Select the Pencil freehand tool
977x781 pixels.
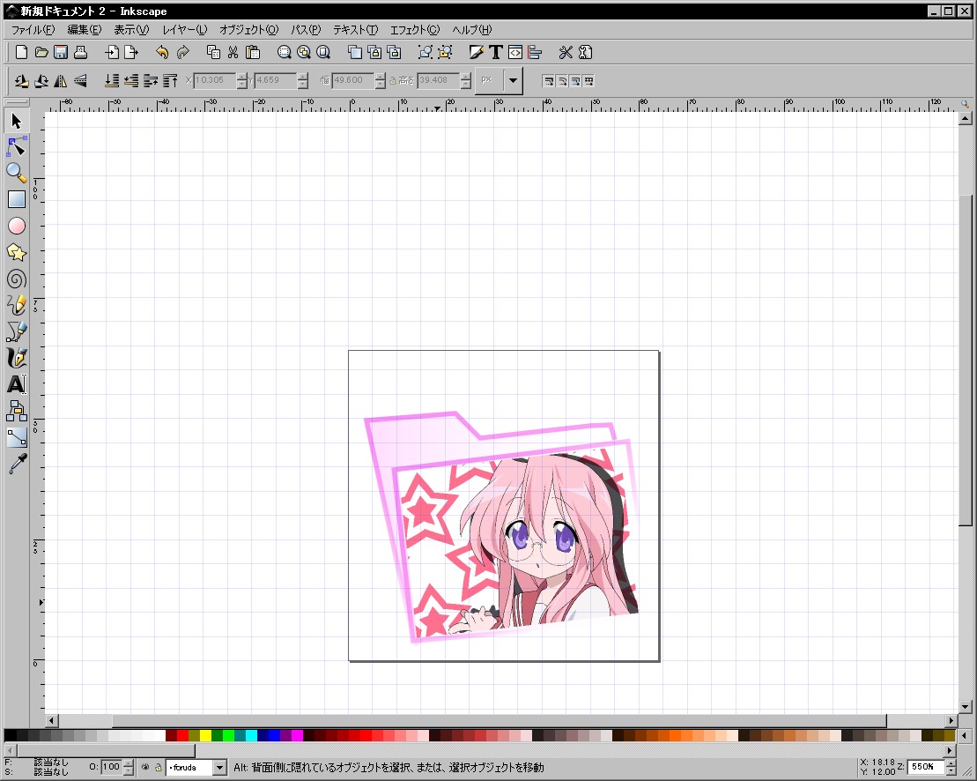[x=16, y=305]
